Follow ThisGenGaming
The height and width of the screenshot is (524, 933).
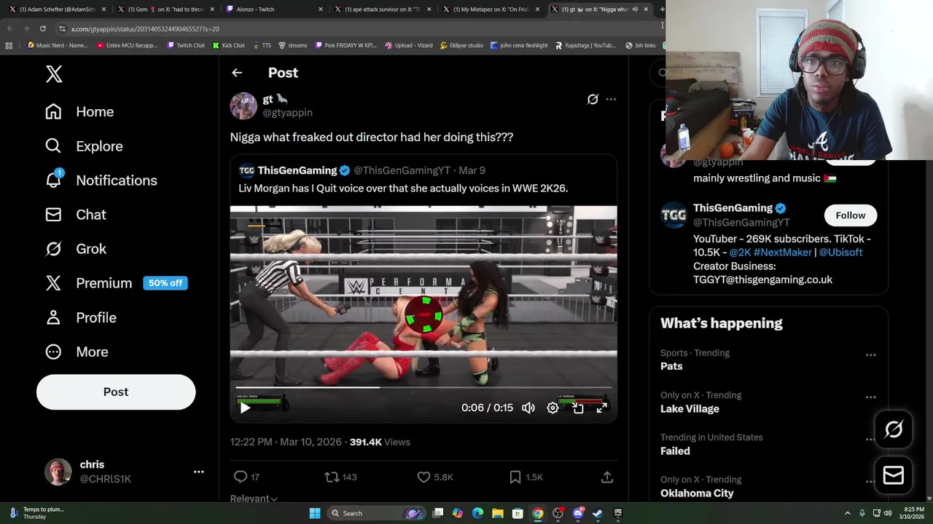[850, 215]
